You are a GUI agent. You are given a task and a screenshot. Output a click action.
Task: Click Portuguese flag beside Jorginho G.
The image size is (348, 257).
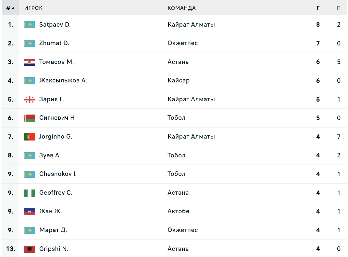click(x=30, y=137)
